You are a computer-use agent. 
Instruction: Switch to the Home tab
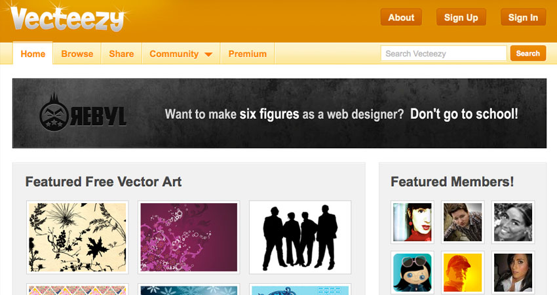(x=33, y=54)
